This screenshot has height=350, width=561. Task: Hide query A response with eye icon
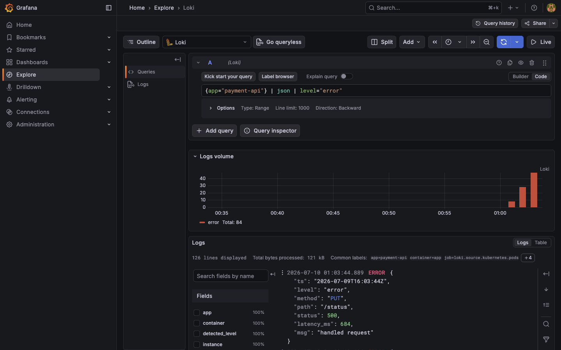521,63
